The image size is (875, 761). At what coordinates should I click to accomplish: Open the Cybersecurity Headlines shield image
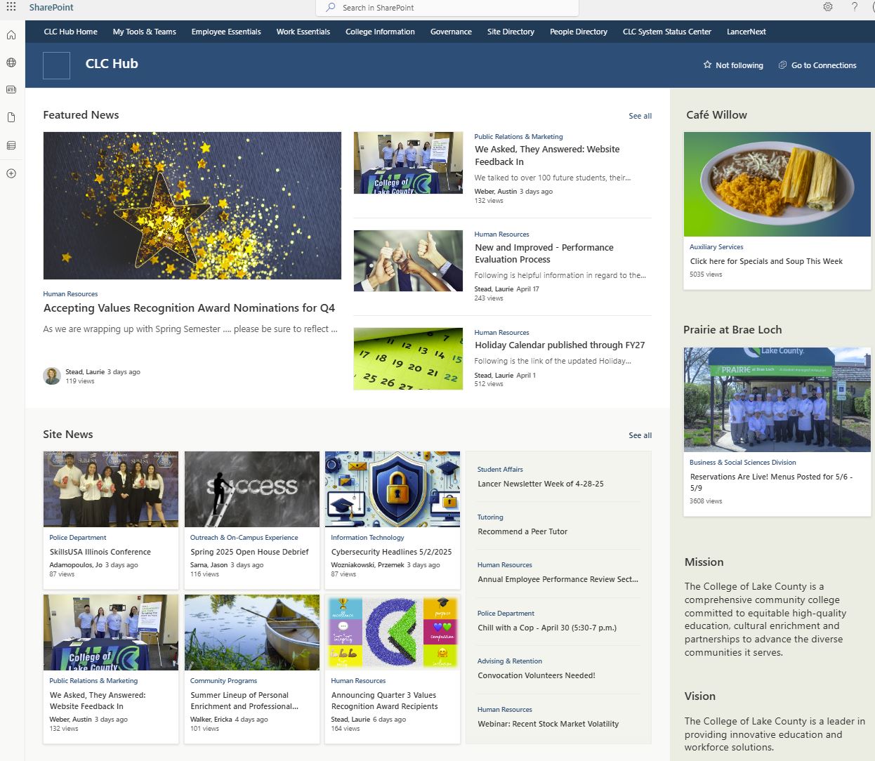[x=392, y=489]
